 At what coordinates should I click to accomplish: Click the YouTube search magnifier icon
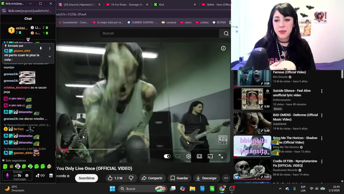pyautogui.click(x=226, y=33)
